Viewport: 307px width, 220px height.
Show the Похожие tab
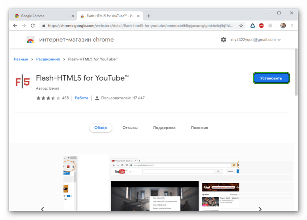coord(199,128)
